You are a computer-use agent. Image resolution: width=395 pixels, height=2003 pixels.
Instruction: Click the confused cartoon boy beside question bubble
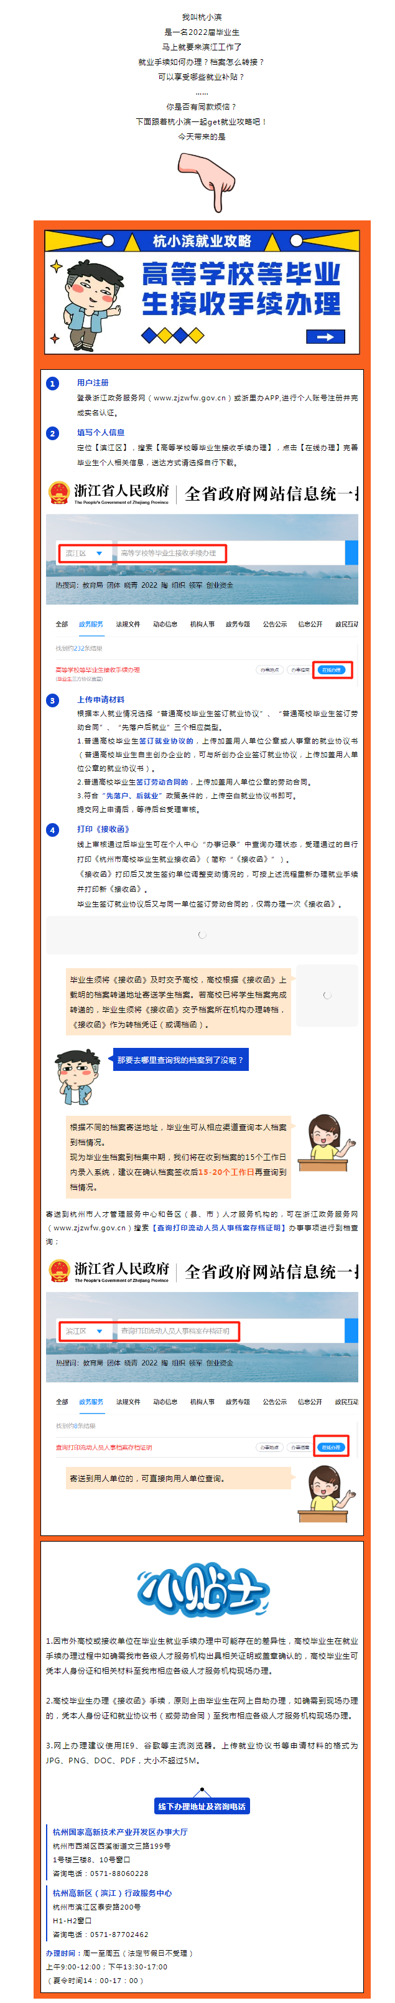(78, 1075)
